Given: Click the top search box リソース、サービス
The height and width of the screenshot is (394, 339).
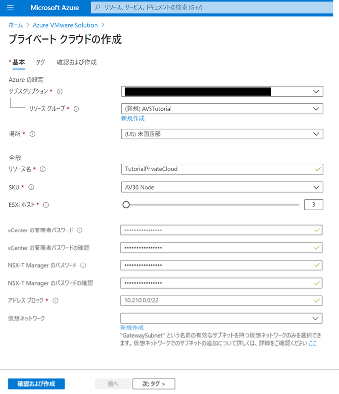Looking at the screenshot, I should pos(212,7).
